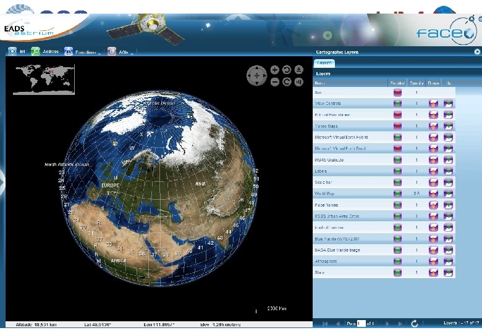Image resolution: width=482 pixels, height=333 pixels.
Task: Click the EADS Astrium logo
Action: pyautogui.click(x=29, y=30)
